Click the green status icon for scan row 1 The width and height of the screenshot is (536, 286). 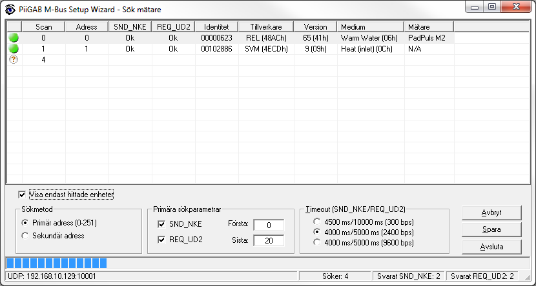pos(14,49)
